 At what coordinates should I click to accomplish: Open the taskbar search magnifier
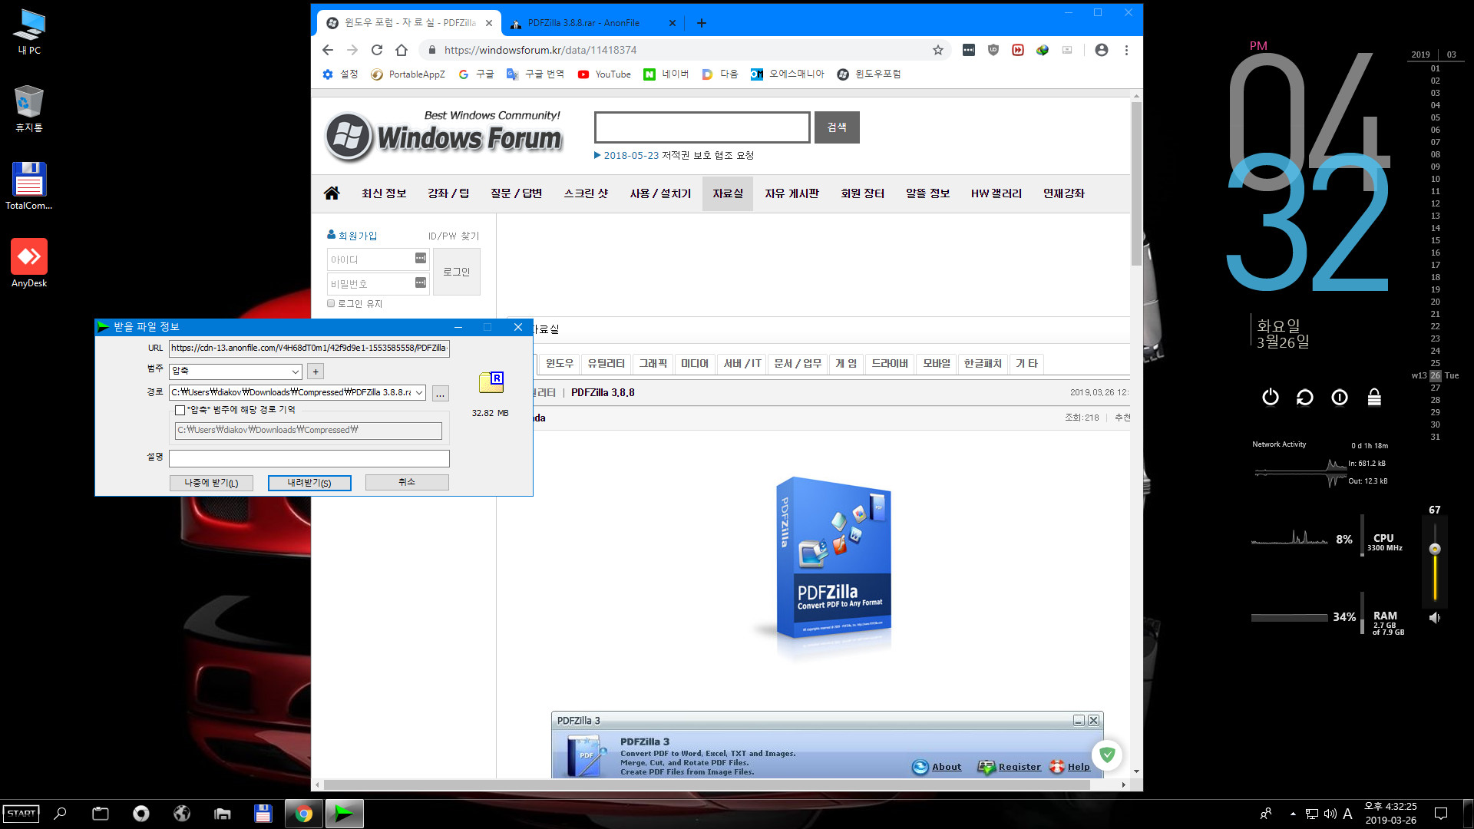pyautogui.click(x=60, y=814)
